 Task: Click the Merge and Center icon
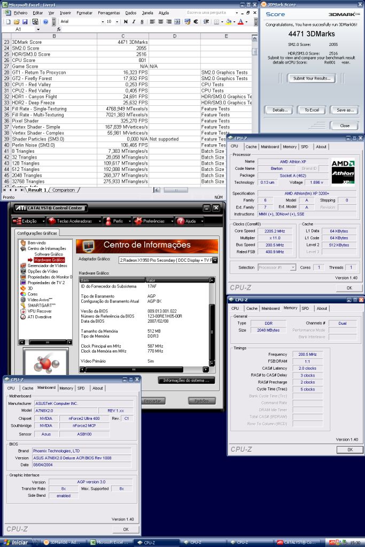pyautogui.click(x=177, y=21)
